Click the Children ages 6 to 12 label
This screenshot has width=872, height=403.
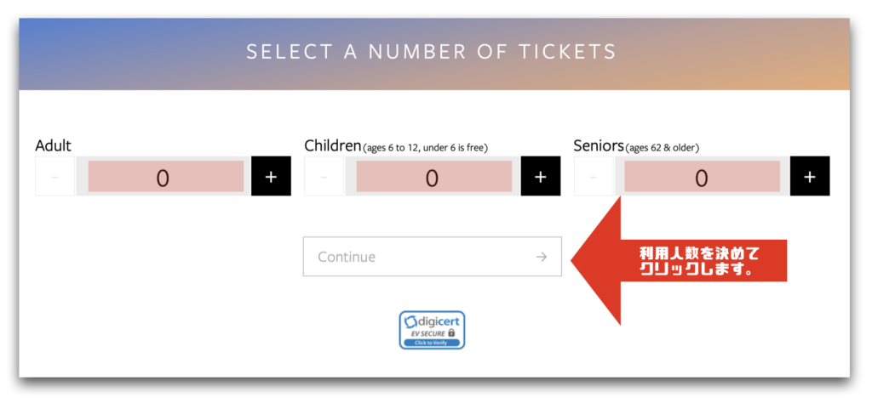coord(397,146)
